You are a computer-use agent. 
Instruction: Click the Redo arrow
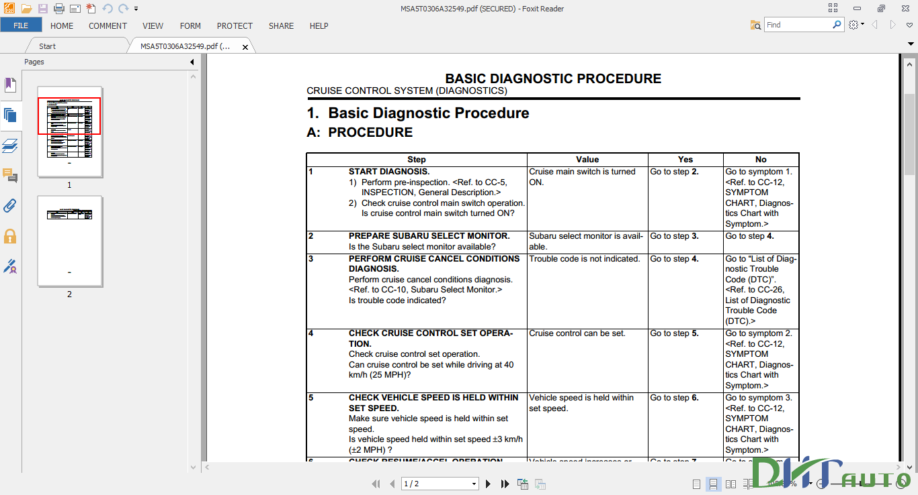pyautogui.click(x=123, y=9)
